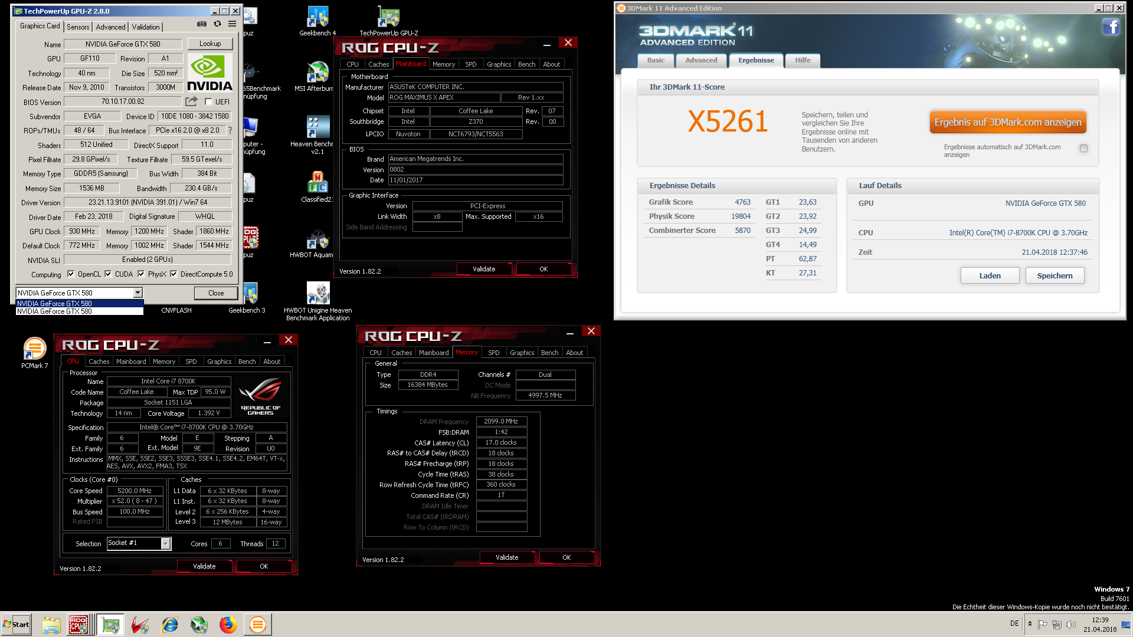Image resolution: width=1133 pixels, height=637 pixels.
Task: Select the highlighted NVIDIA GeForce GTX 580 list entry
Action: click(80, 303)
